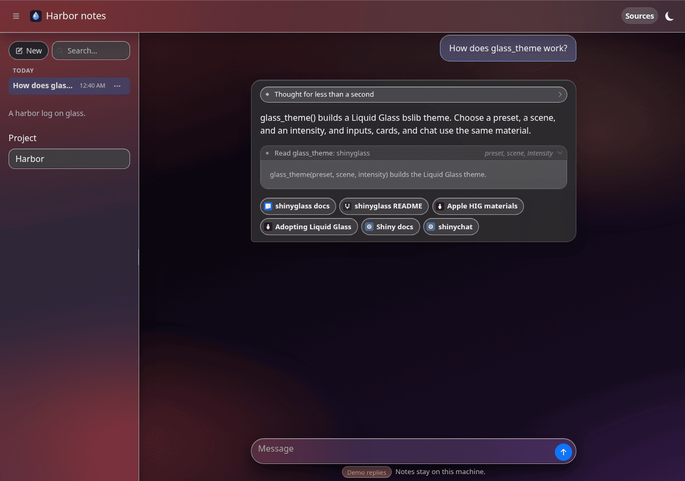Click the 'preset, scene, intensity' arguments label
The height and width of the screenshot is (481, 685).
519,153
